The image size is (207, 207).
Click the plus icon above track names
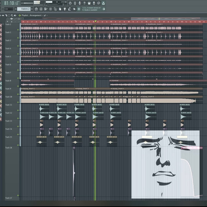point(7,21)
